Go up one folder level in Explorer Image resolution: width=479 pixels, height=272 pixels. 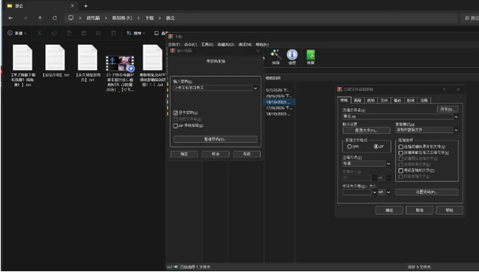(x=40, y=18)
